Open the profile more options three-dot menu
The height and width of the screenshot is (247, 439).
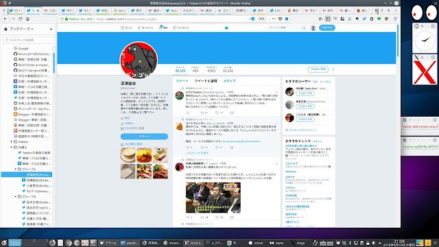tap(333, 69)
